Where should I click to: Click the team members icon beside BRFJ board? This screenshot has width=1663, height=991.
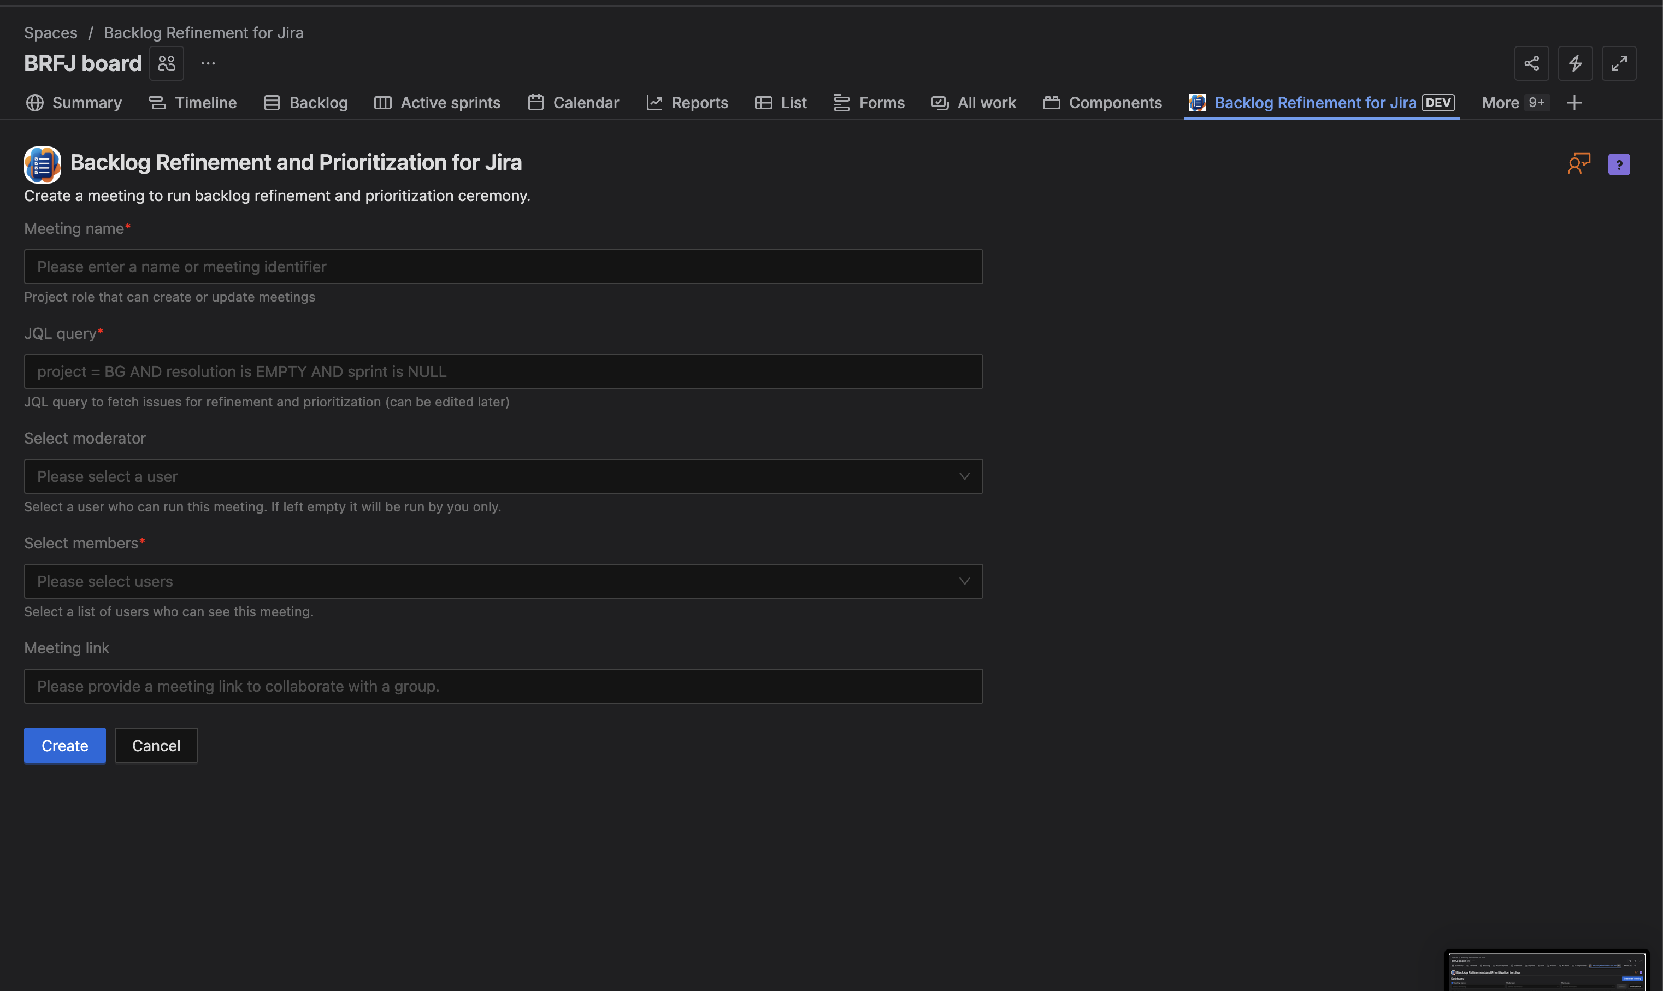166,63
